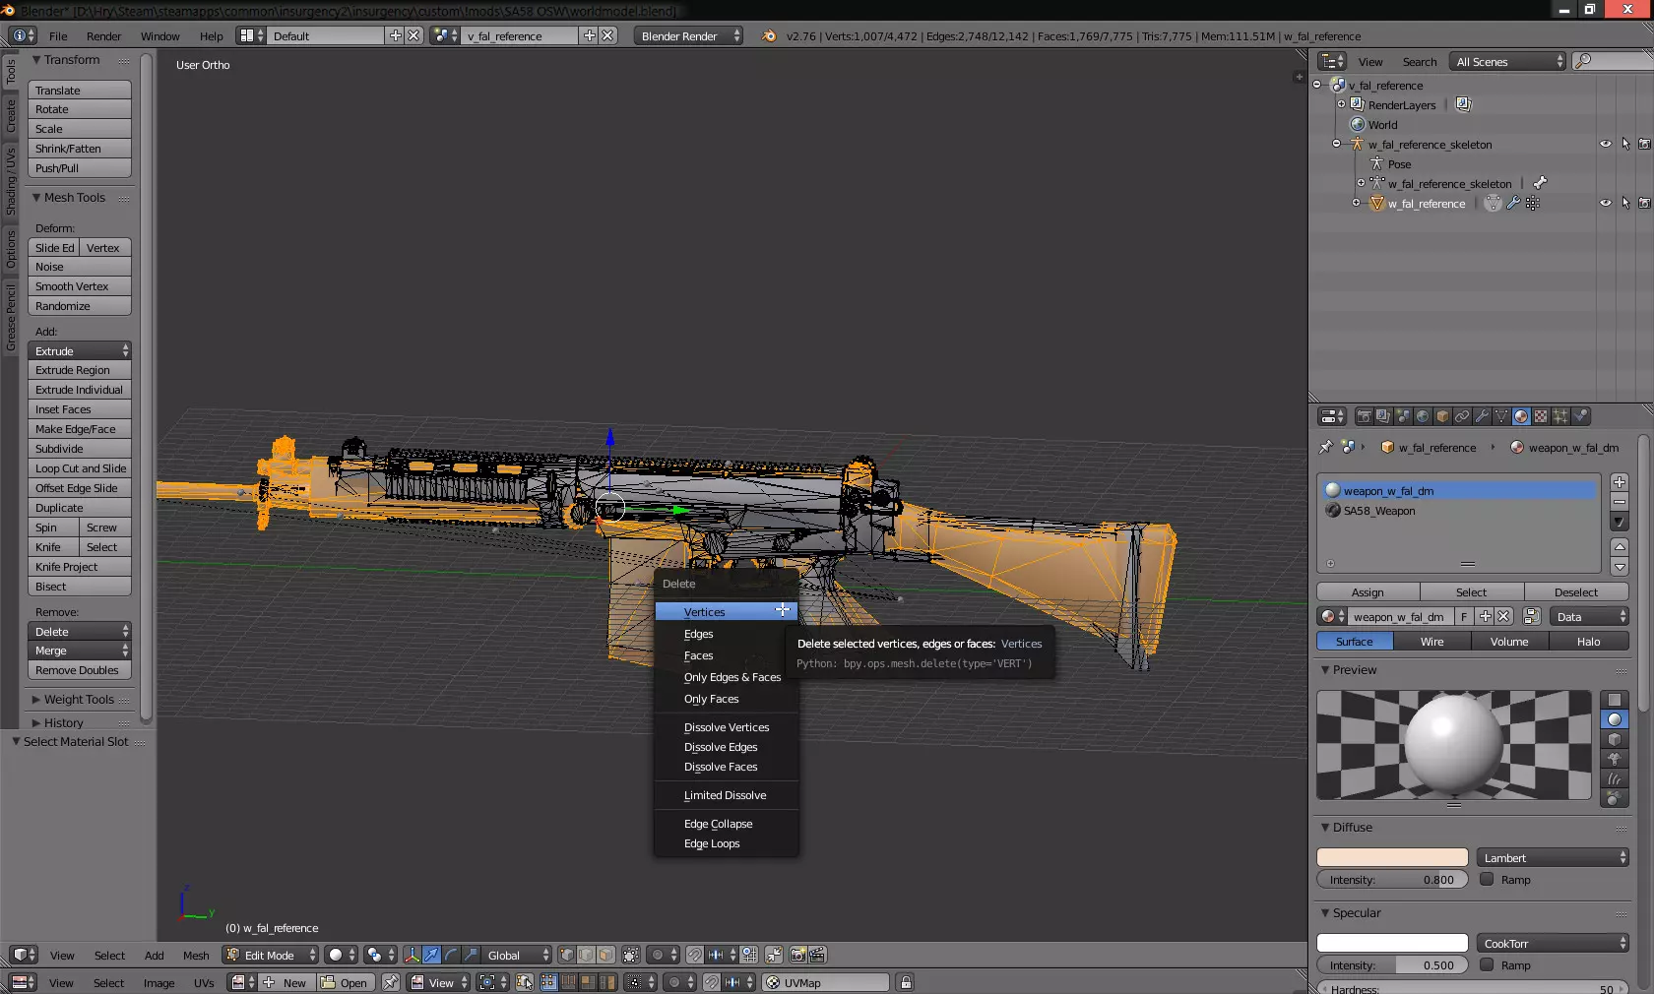Viewport: 1654px width, 994px height.
Task: Click the World properties globe icon
Action: tap(1423, 416)
